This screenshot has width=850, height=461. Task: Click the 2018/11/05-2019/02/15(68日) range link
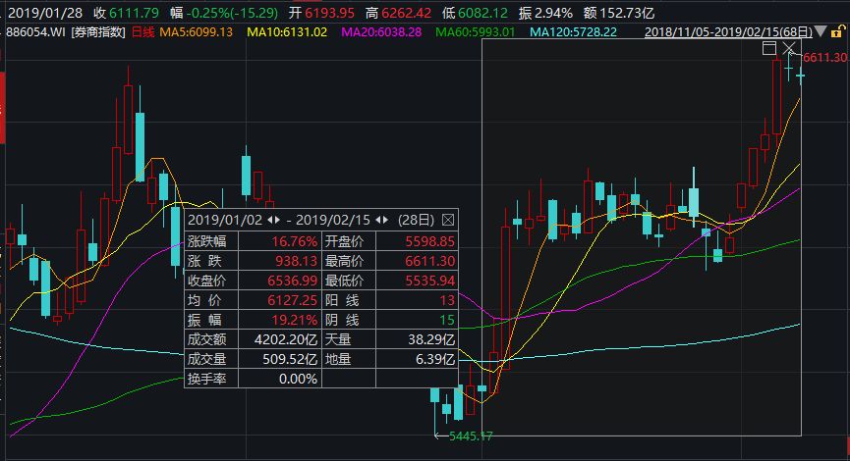pos(728,32)
